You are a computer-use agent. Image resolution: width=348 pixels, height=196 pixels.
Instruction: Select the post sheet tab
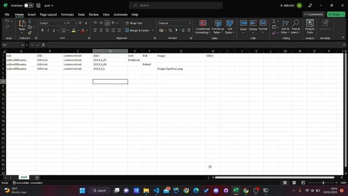click(24, 177)
